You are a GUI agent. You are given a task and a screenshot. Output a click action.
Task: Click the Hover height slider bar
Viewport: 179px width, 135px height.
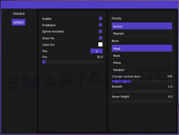click(x=142, y=102)
